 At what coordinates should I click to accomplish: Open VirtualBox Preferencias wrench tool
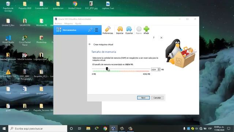pos(108,30)
